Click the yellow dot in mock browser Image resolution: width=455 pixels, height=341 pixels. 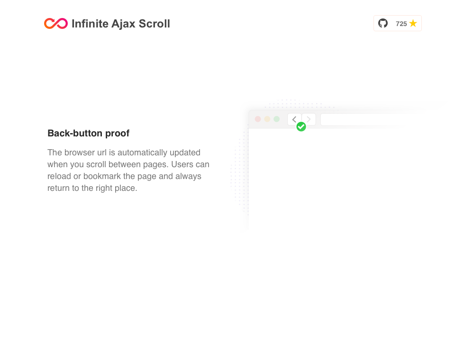(267, 119)
